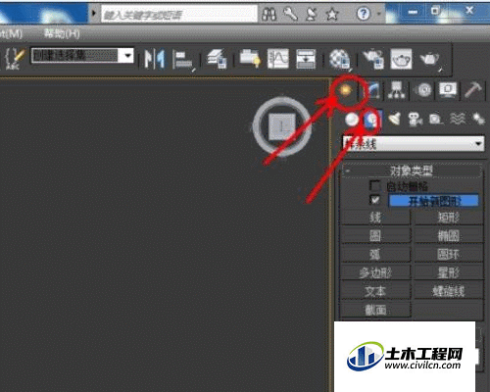Click the 螺旋线 (Helix) button

point(449,291)
